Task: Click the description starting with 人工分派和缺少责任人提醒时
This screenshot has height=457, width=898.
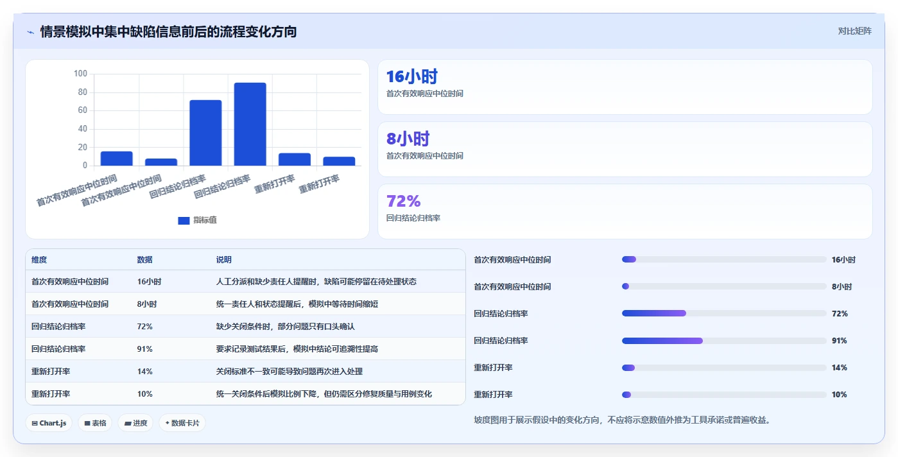Action: [316, 282]
